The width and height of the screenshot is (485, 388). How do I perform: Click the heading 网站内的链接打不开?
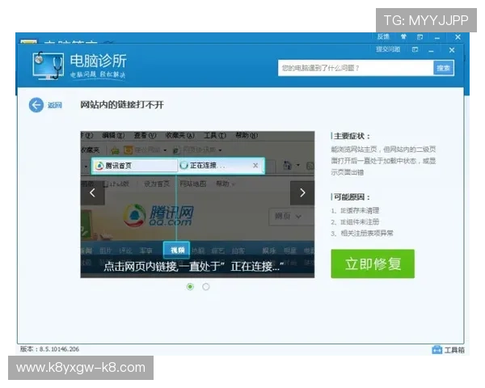(x=122, y=105)
